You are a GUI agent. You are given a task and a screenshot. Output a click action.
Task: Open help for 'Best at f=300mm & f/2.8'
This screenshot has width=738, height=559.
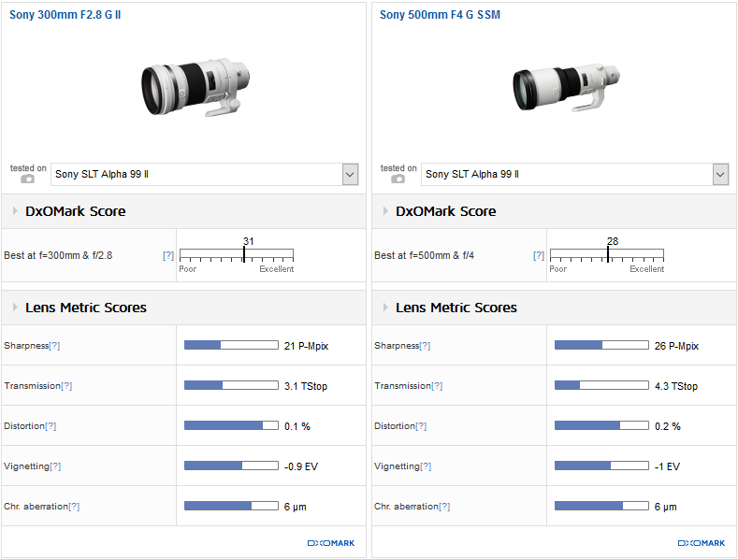(x=168, y=255)
